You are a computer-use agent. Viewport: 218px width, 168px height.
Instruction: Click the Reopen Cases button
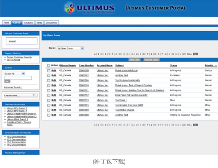pyautogui.click(x=151, y=60)
